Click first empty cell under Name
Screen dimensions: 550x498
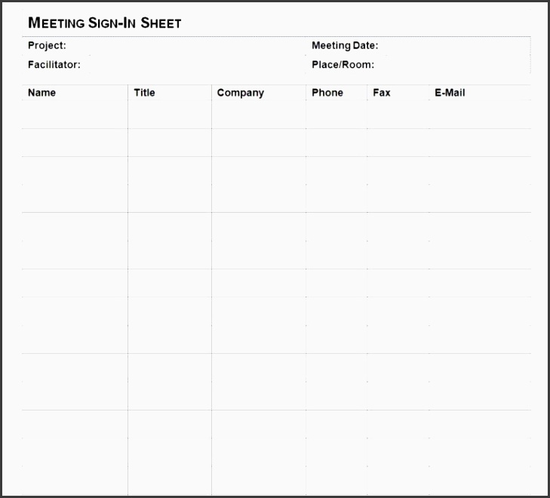point(75,115)
